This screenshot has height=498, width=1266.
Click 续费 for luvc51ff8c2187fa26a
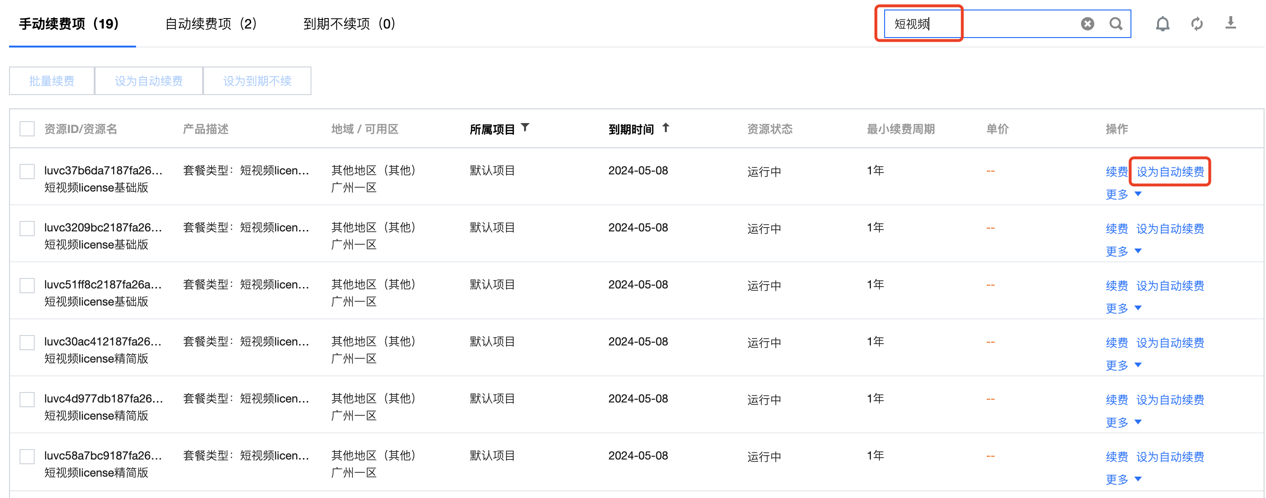point(1117,285)
